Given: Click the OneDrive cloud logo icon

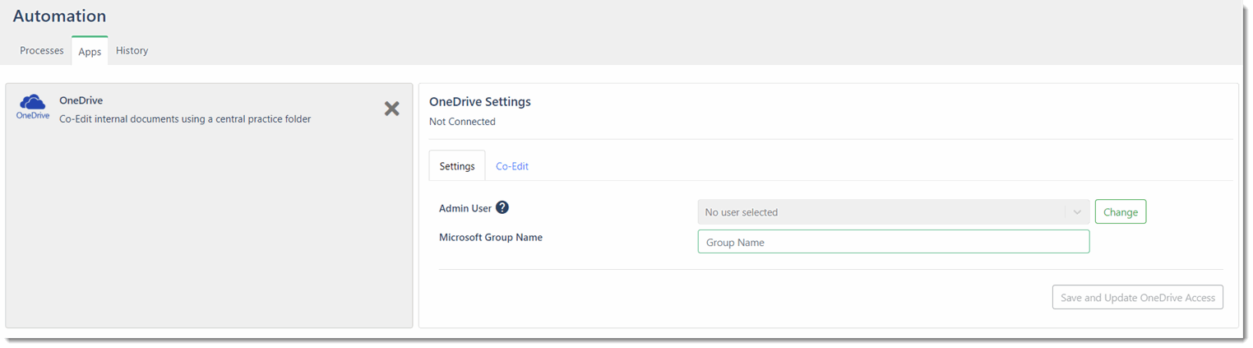Looking at the screenshot, I should point(33,107).
